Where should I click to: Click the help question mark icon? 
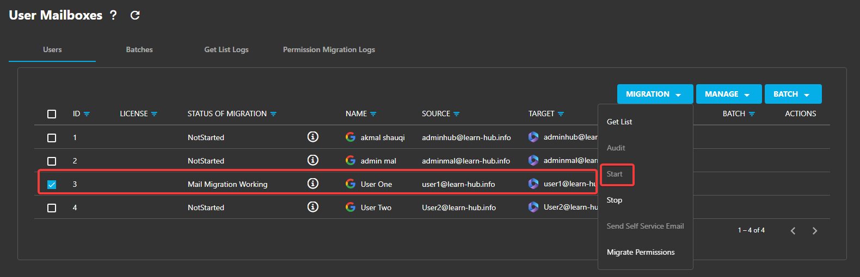(x=113, y=15)
